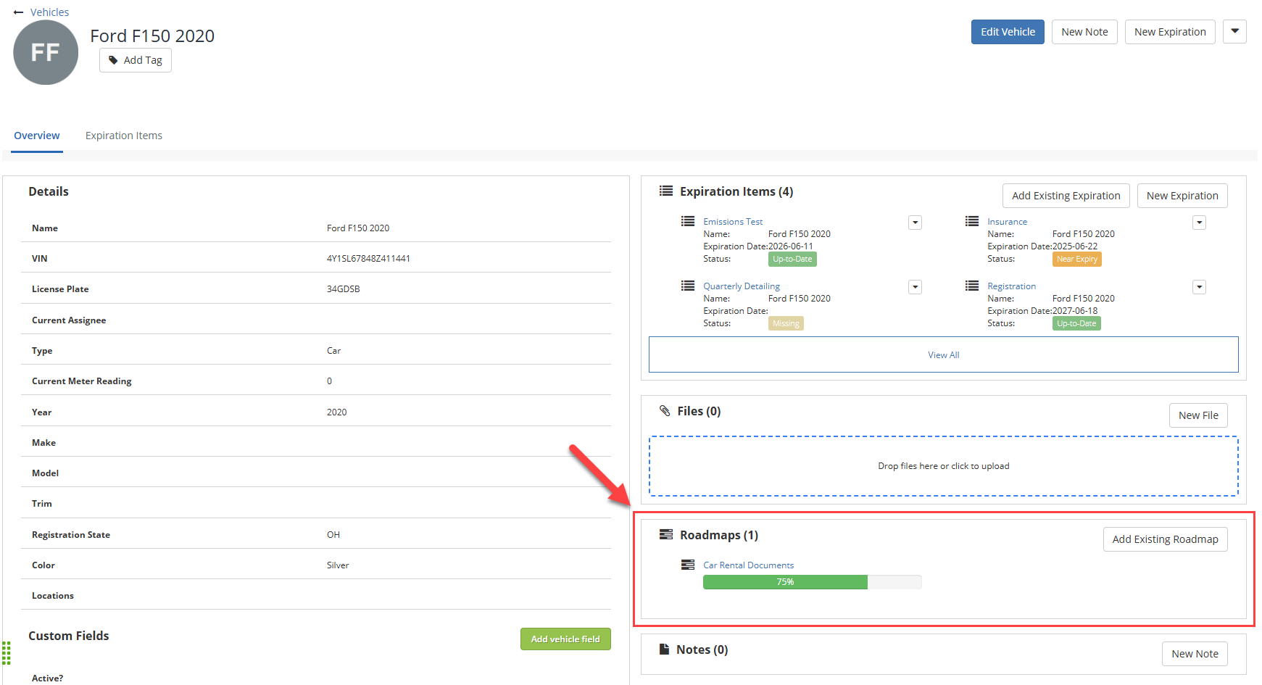
Task: Click the list icon beside Insurance
Action: coord(972,221)
